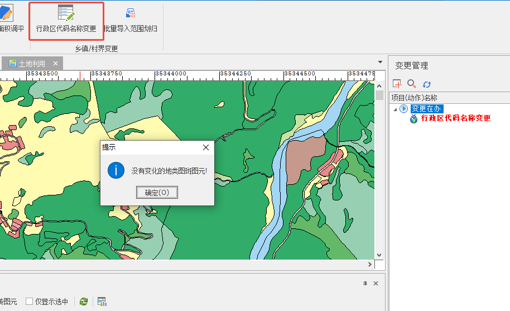Enable the 仅显示选中 checkbox
Viewport: 510px width, 311px height.
pos(30,302)
